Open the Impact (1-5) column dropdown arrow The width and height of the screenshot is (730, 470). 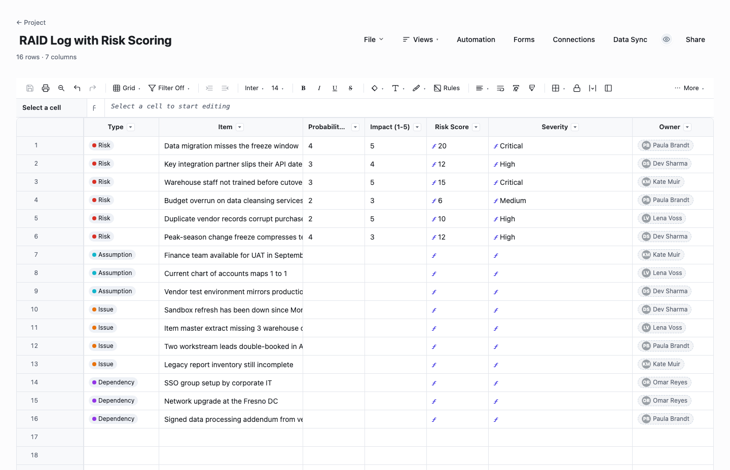pyautogui.click(x=417, y=127)
